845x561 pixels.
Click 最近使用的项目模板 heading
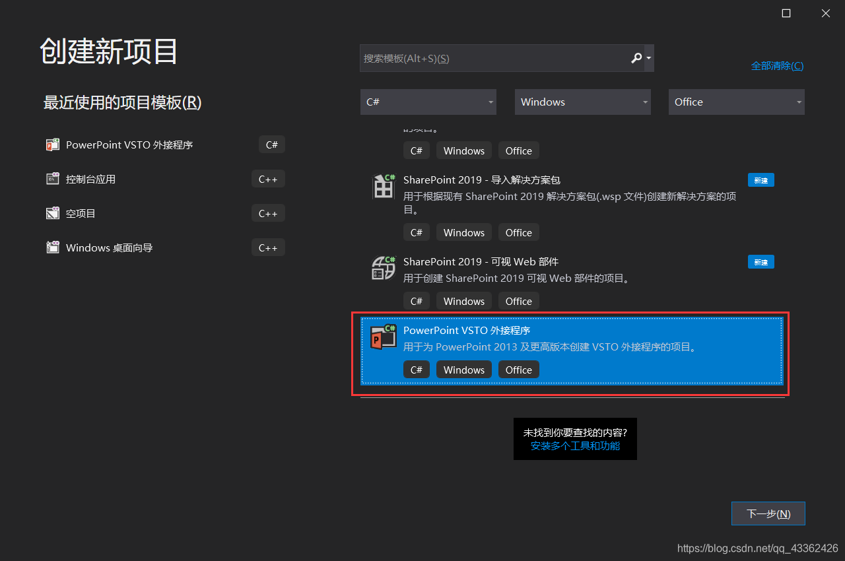coord(122,102)
